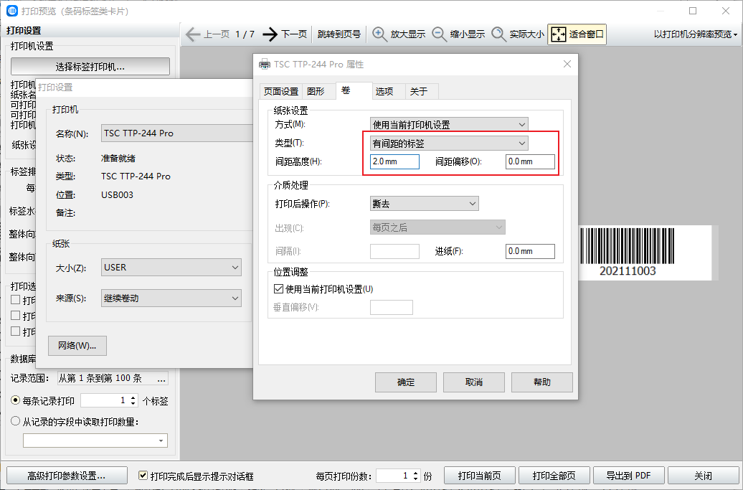This screenshot has height=490, width=743.
Task: Click feed 进纸 0.0 mm field
Action: click(x=530, y=251)
